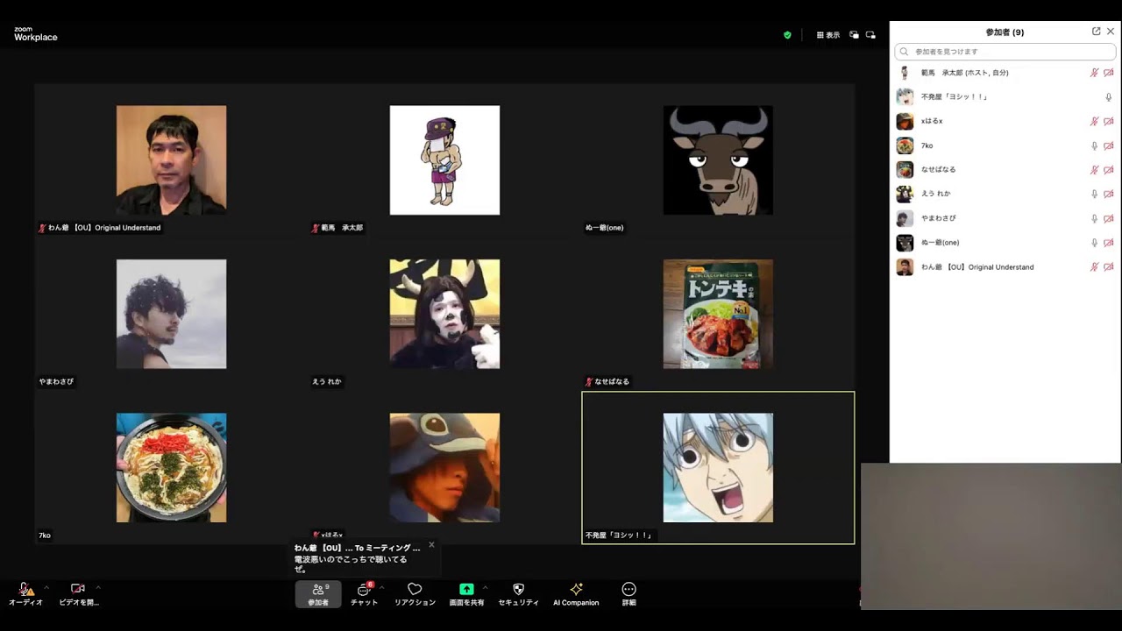The height and width of the screenshot is (631, 1122).
Task: Pop out the participants panel
Action: (x=1096, y=32)
